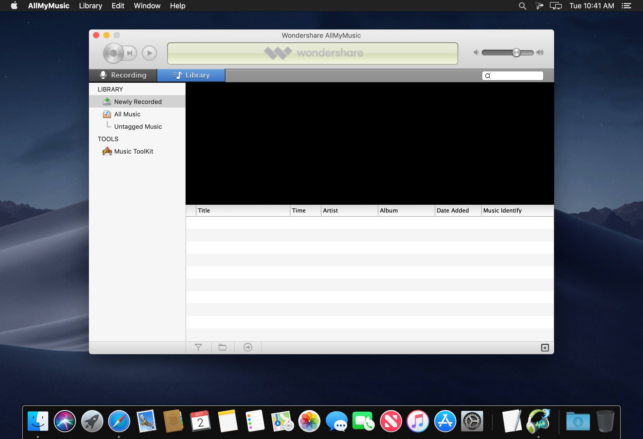Viewport: 643px width, 439px height.
Task: Open the Library menu in menu bar
Action: (x=90, y=6)
